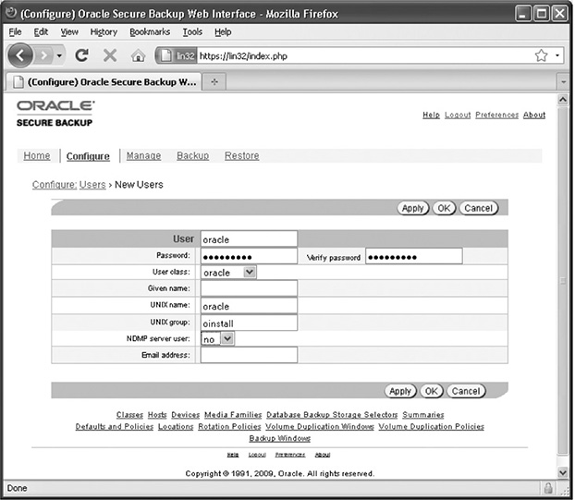The image size is (575, 500).
Task: Open the Bookmarks menu
Action: pos(150,32)
